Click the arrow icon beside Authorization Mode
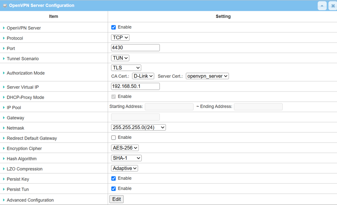This screenshot has width=337, height=205. pos(4,73)
